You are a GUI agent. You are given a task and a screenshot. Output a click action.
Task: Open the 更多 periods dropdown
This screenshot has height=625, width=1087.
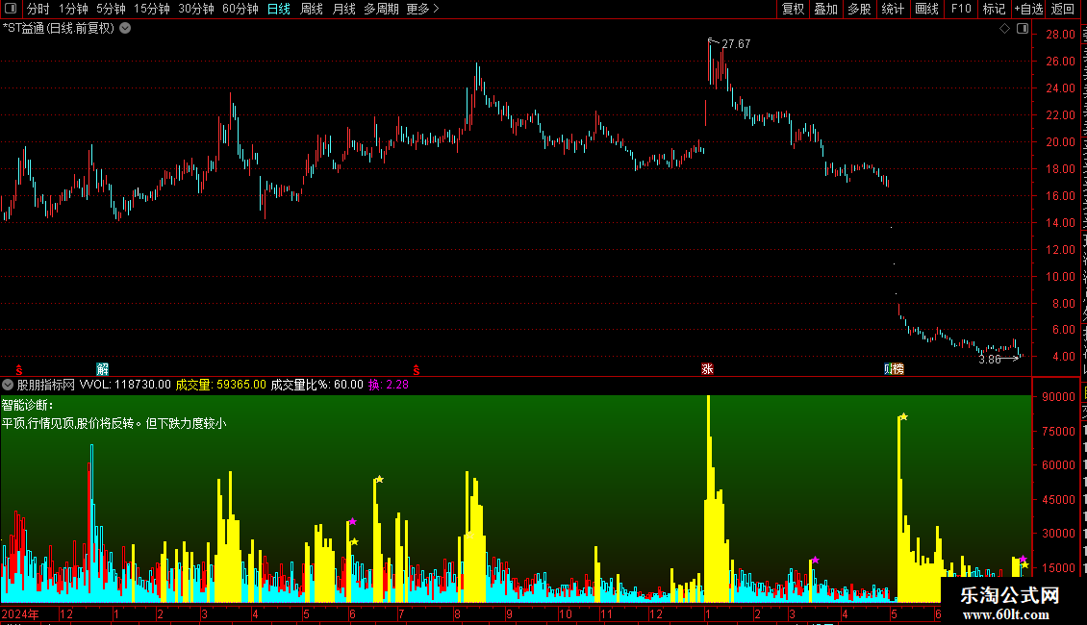(x=423, y=9)
